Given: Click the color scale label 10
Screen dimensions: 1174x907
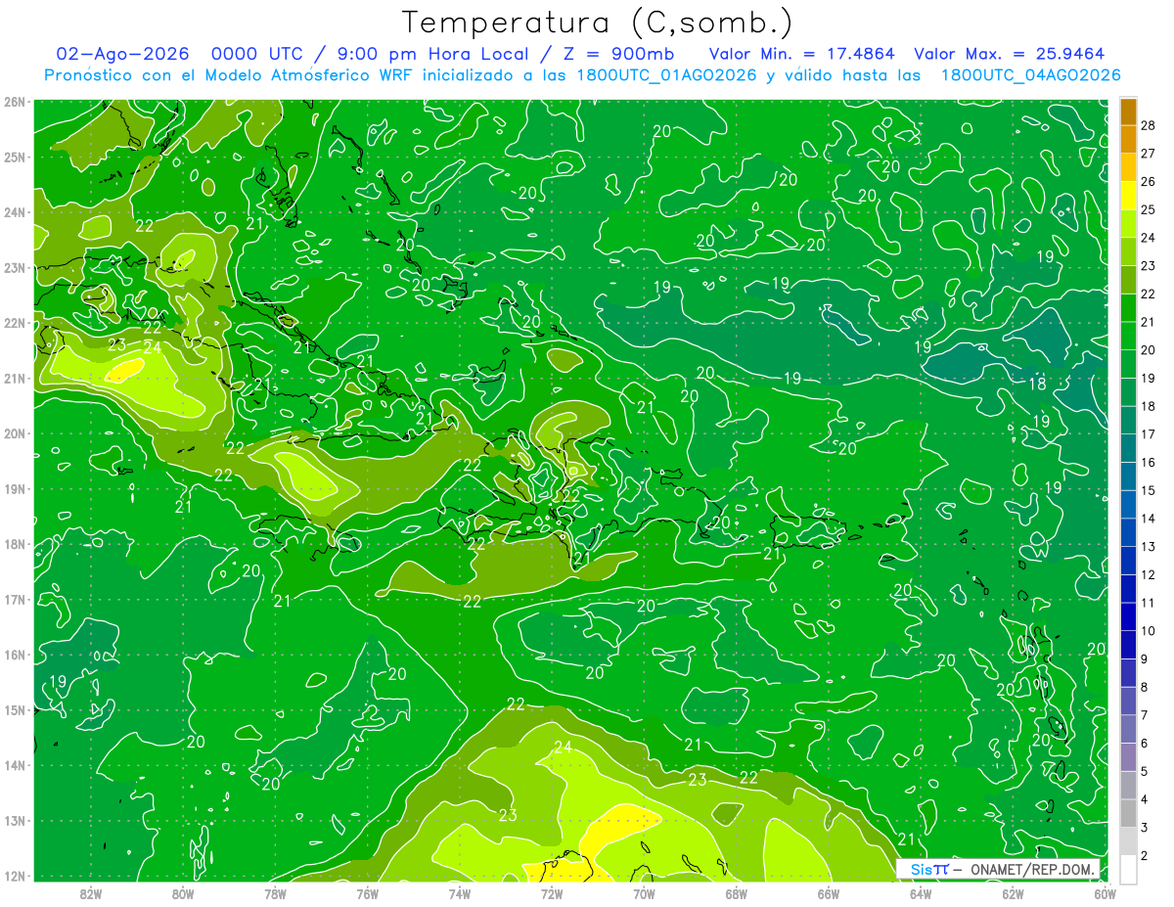Looking at the screenshot, I should click(x=1149, y=631).
